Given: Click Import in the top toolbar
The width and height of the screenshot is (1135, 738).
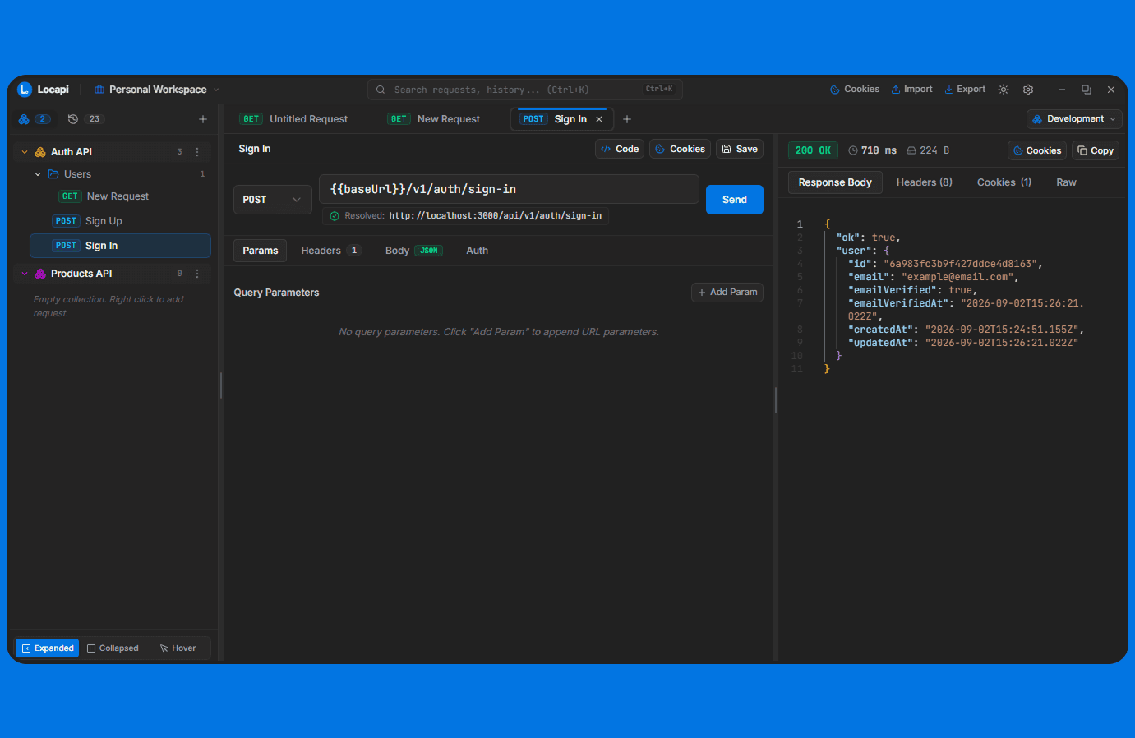Looking at the screenshot, I should pos(912,90).
